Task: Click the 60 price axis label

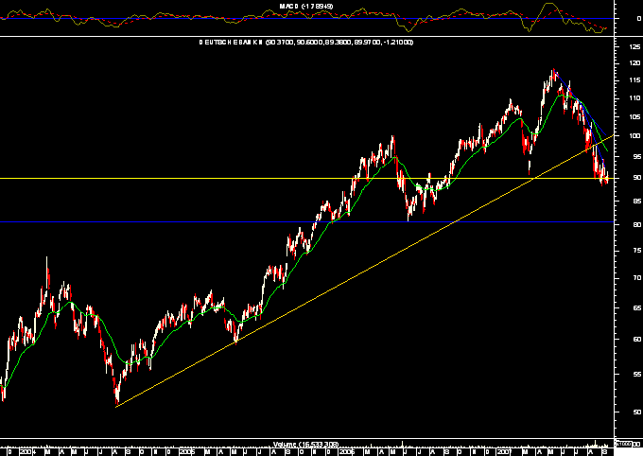Action: [636, 339]
